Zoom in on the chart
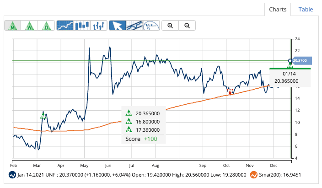This screenshot has height=188, width=322. 170,26
